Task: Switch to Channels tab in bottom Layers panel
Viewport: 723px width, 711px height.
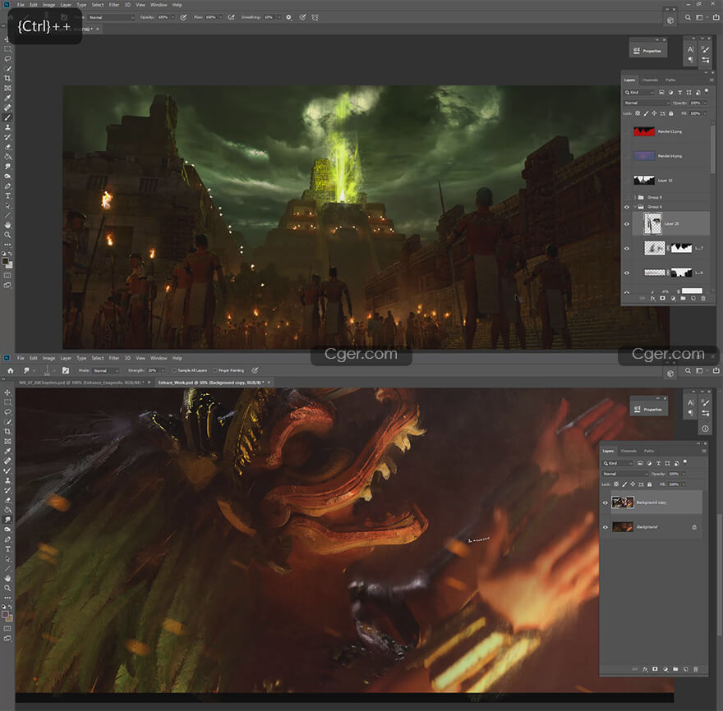Action: pyautogui.click(x=629, y=451)
